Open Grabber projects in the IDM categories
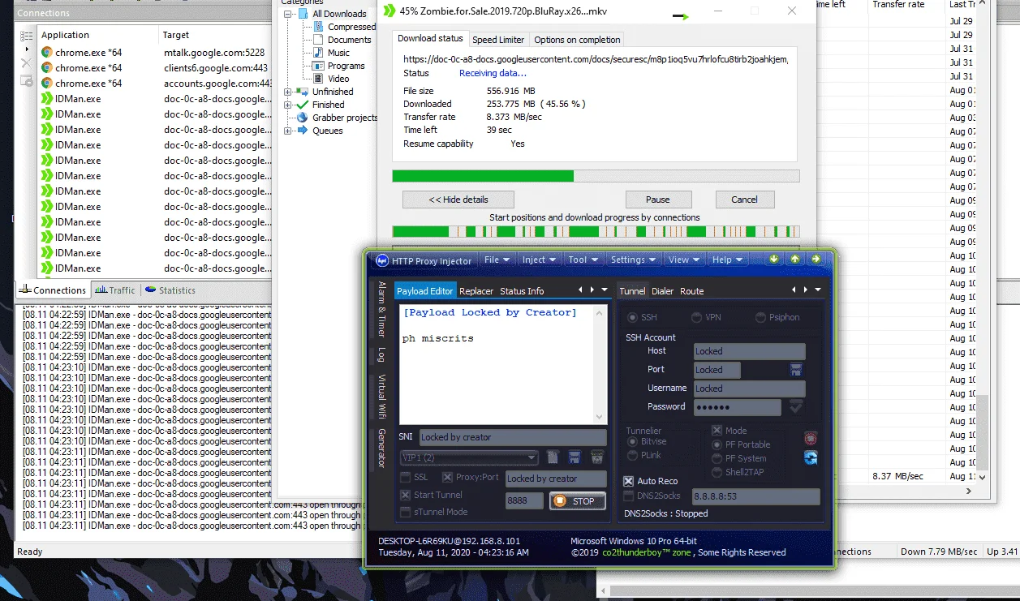The width and height of the screenshot is (1020, 601). (x=345, y=118)
